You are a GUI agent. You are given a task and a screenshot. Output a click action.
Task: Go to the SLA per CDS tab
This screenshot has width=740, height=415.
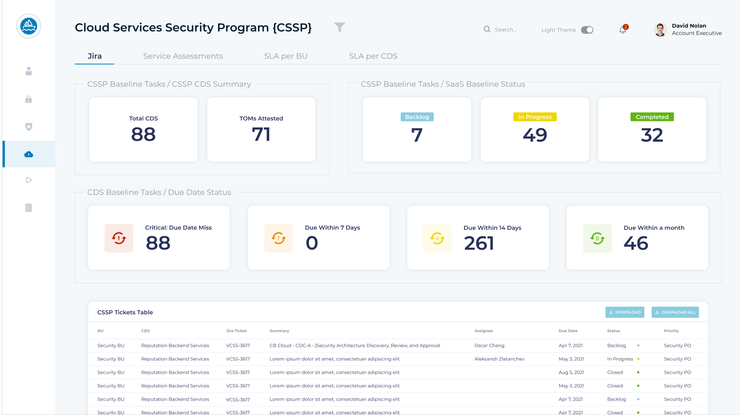[x=373, y=56]
